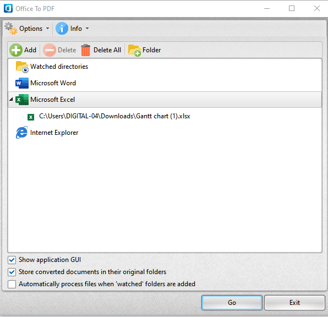This screenshot has width=328, height=317.
Task: Select Microsoft Excel row text
Action: tap(52, 100)
